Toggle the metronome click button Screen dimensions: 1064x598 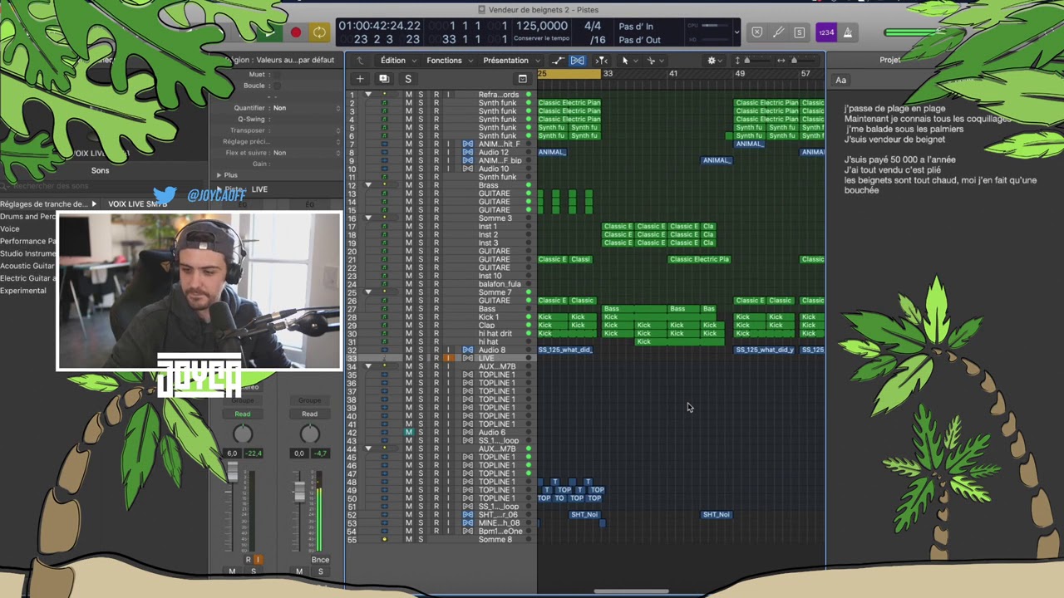(848, 32)
